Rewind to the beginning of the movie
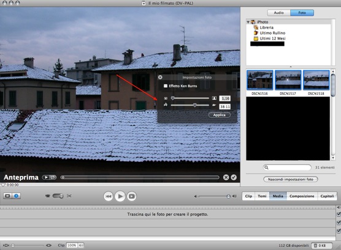 click(x=108, y=196)
